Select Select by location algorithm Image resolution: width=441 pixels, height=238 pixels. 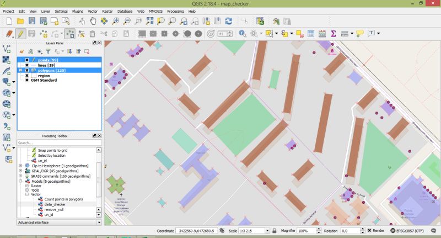click(x=51, y=156)
